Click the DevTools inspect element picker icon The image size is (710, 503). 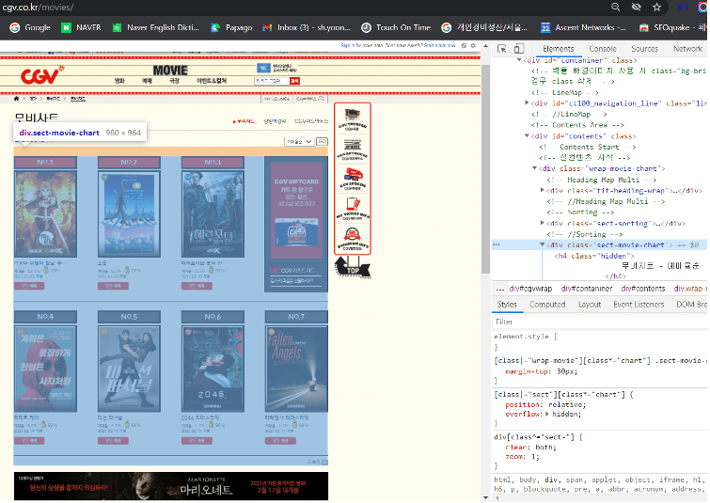(x=502, y=49)
